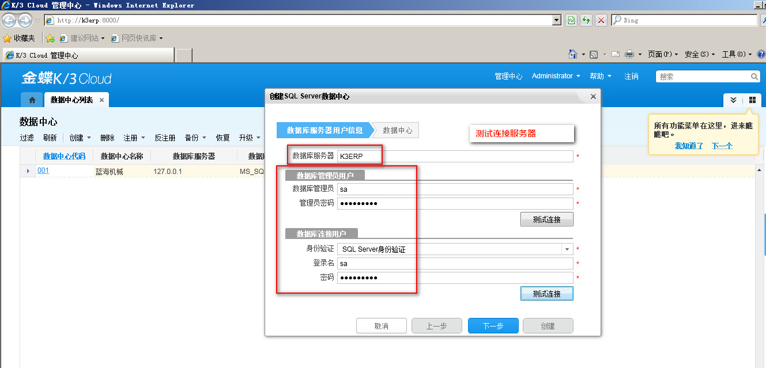Open the 收藏夹 favorites button
766x368 pixels.
[x=18, y=38]
